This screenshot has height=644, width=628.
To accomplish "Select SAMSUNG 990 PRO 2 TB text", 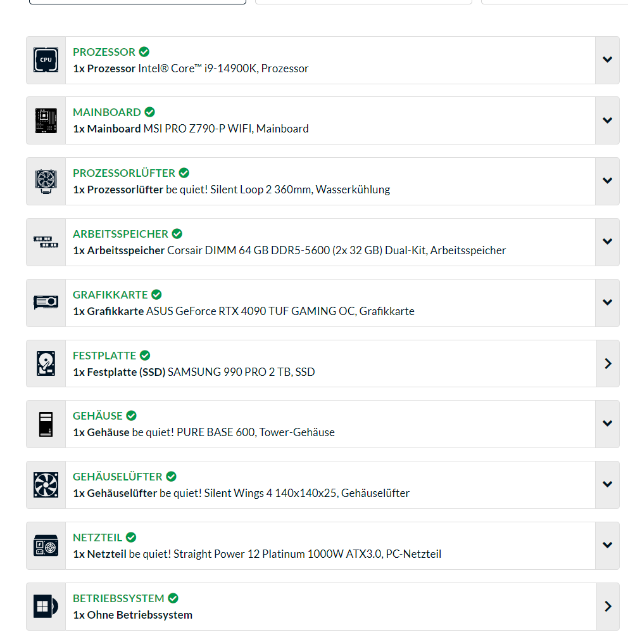I will 241,371.
